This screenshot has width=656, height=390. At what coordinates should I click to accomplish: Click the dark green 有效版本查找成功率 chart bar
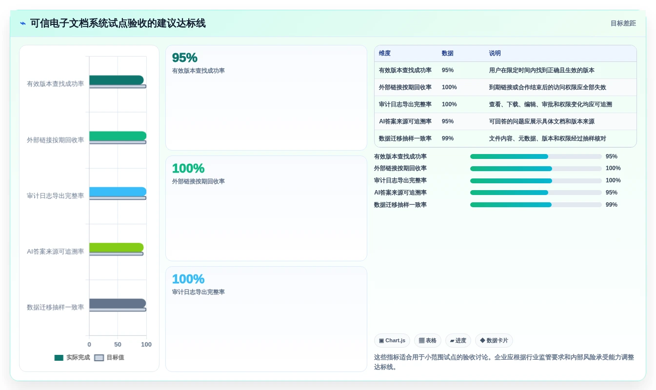point(116,80)
